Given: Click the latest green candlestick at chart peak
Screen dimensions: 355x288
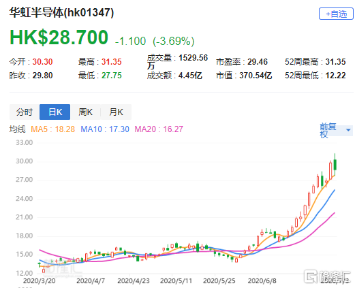Looking at the screenshot, I should (335, 165).
